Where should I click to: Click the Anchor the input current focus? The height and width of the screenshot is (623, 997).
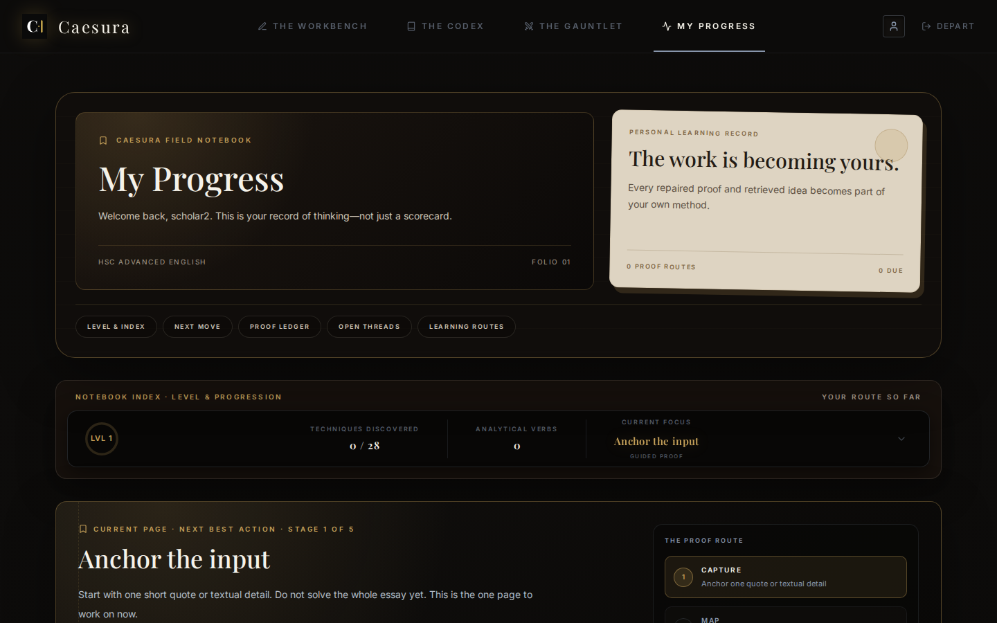pos(656,441)
